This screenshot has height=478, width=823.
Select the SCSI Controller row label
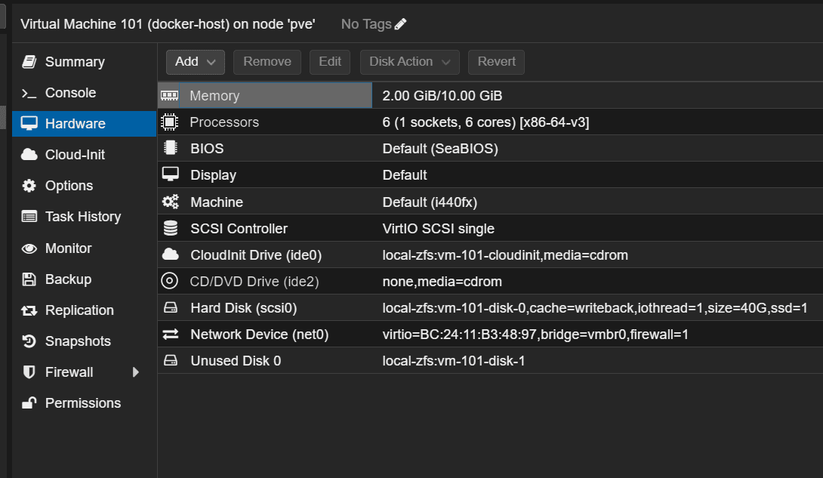(x=239, y=229)
